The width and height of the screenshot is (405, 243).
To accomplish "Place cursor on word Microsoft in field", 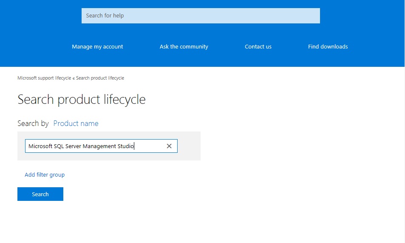I will click(x=40, y=146).
